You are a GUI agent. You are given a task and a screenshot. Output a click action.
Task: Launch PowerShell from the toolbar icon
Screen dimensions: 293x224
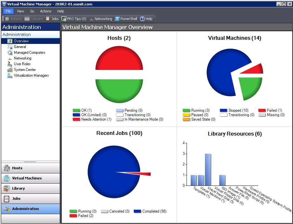[117, 19]
